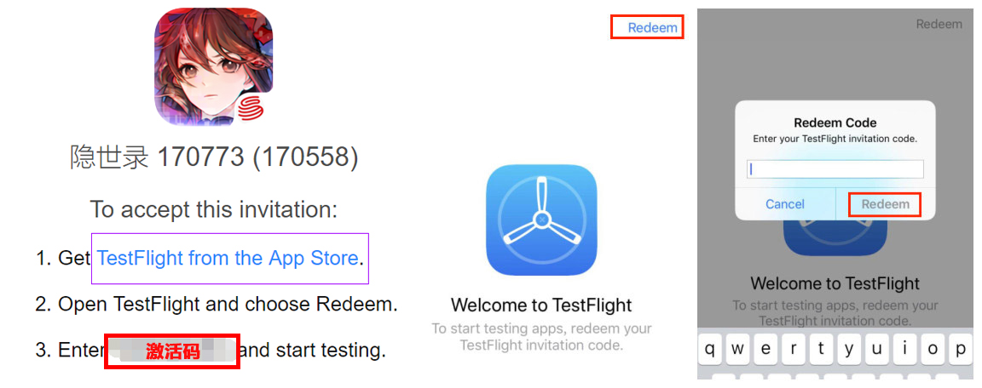Tap the U key on the keyboard
This screenshot has height=388, width=982.
point(877,349)
